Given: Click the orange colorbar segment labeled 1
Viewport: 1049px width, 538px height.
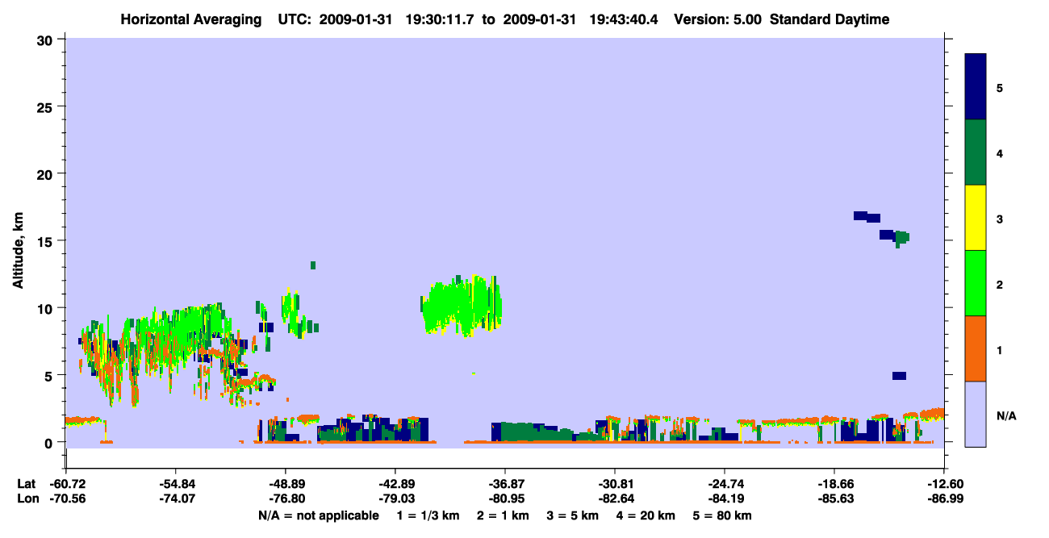Looking at the screenshot, I should click(x=976, y=348).
